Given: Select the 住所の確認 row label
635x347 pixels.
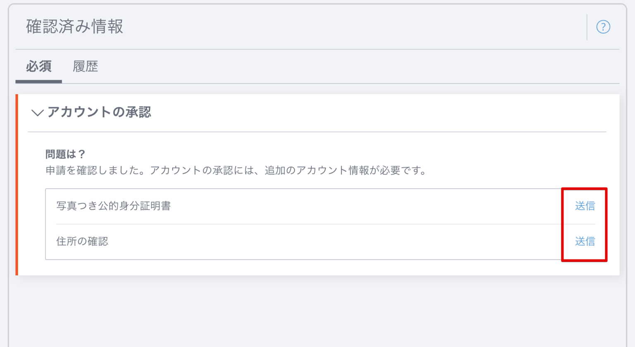Looking at the screenshot, I should 82,241.
